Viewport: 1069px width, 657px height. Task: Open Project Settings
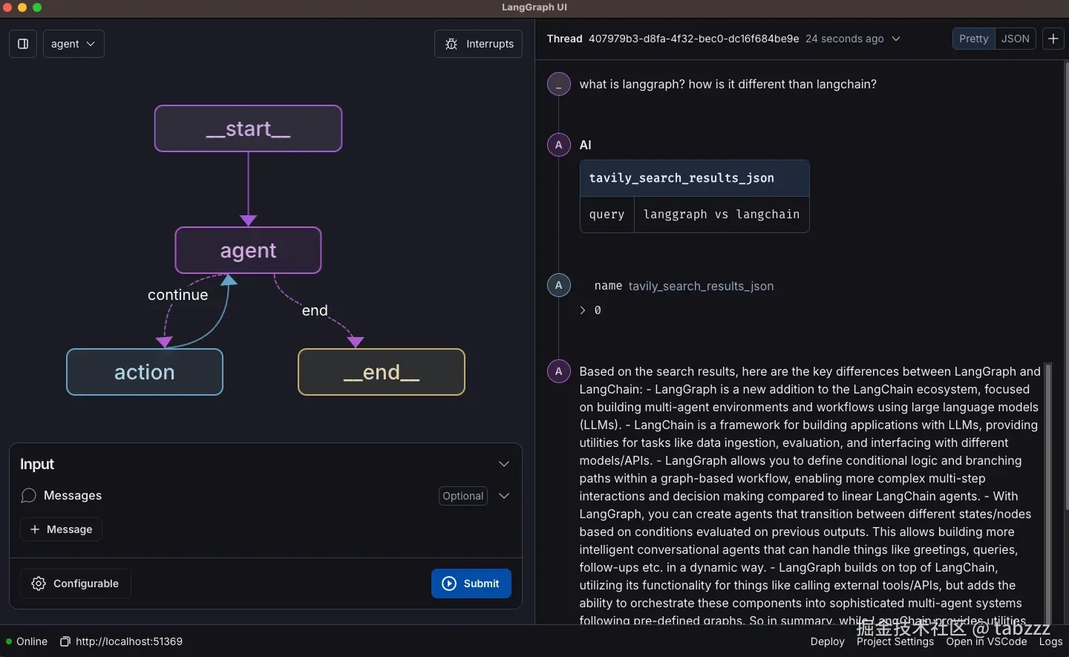click(x=895, y=641)
